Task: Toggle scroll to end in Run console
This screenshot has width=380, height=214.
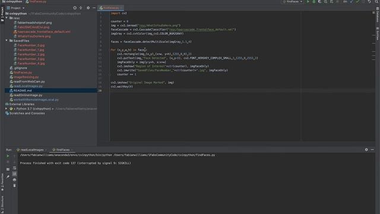Action: pyautogui.click(x=14, y=174)
